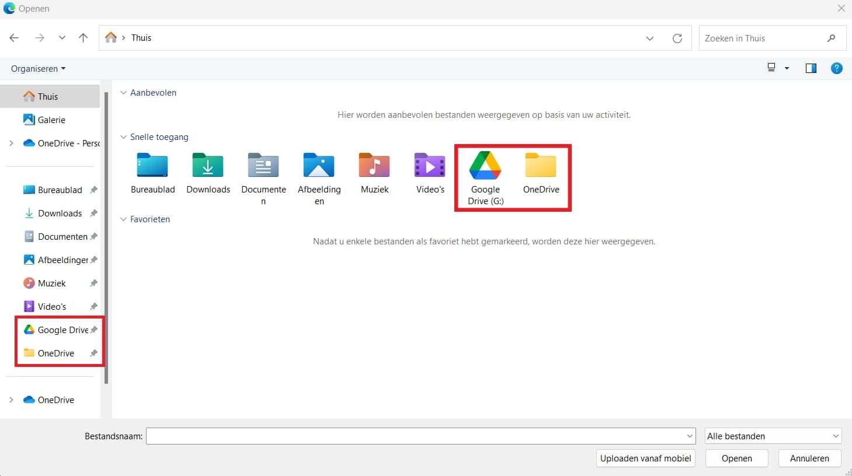Viewport: 852px width, 476px height.
Task: Expand the address bar history dropdown
Action: point(650,38)
